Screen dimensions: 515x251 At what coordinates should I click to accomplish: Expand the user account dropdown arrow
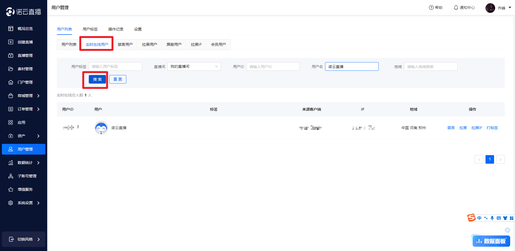pos(510,8)
